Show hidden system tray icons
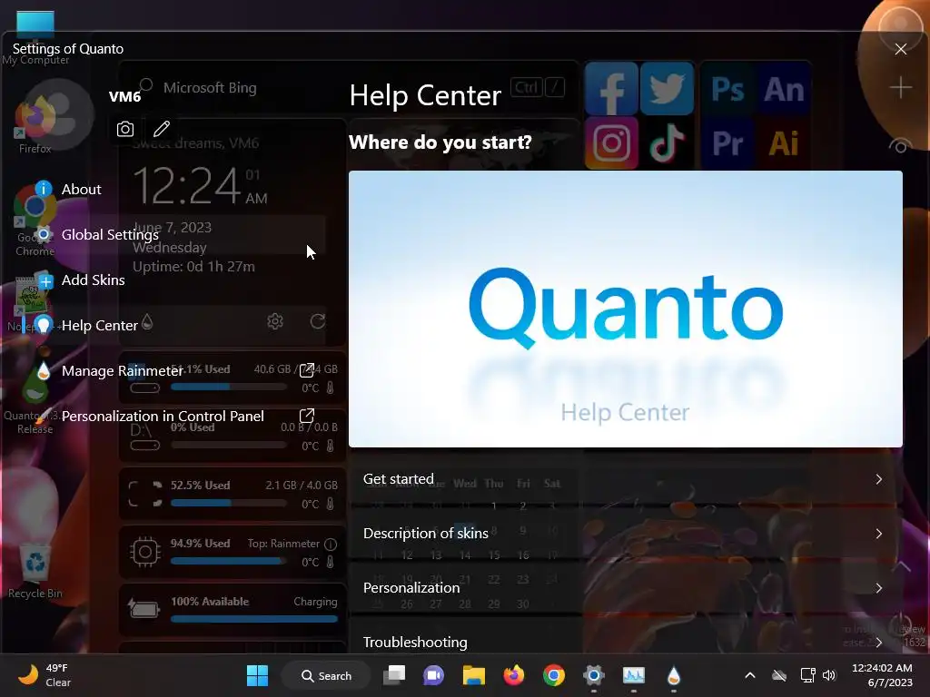The height and width of the screenshot is (697, 930). pos(749,675)
